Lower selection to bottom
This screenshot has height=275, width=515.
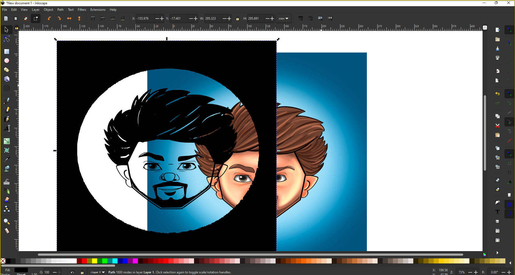tap(123, 19)
